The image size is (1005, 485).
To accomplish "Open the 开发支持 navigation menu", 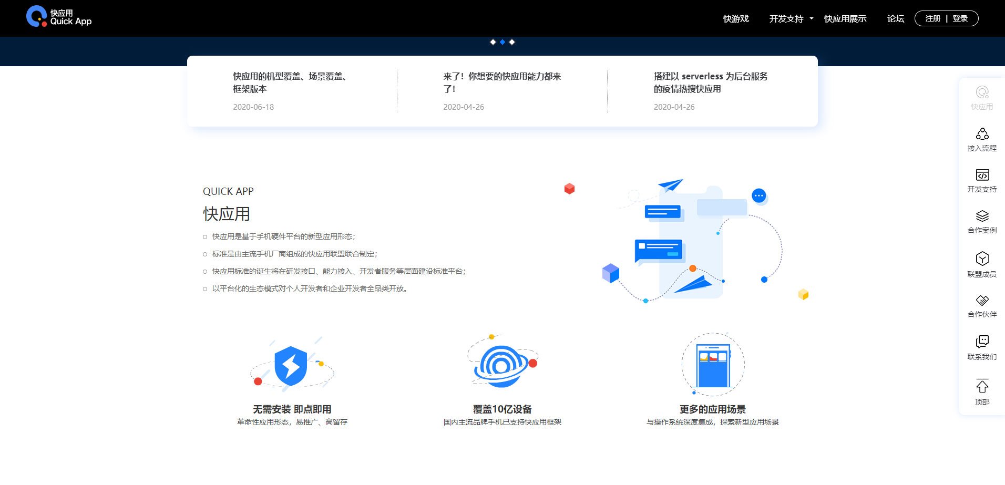I will click(x=786, y=19).
